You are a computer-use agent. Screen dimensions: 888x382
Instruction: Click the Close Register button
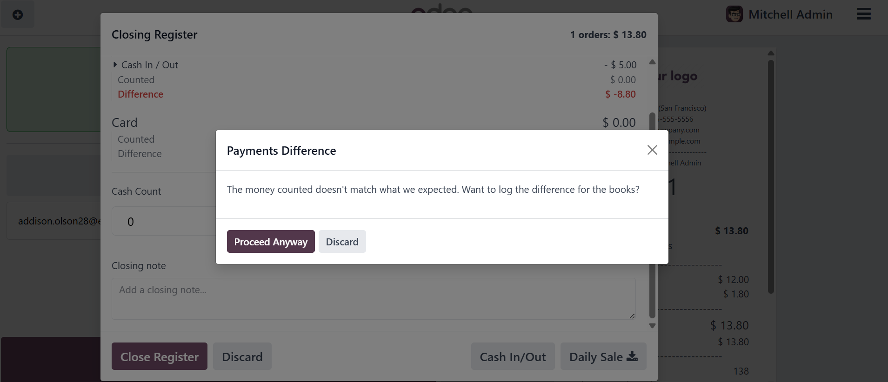click(159, 356)
